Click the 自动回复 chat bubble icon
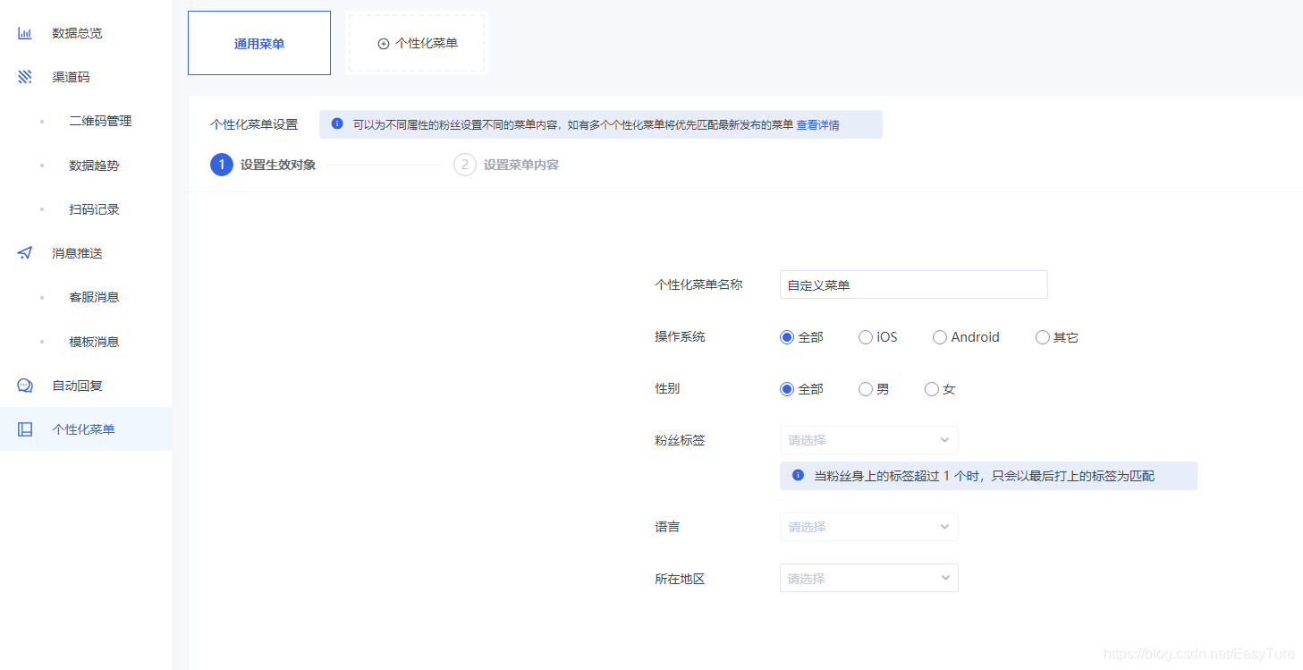The image size is (1303, 670). click(x=25, y=386)
